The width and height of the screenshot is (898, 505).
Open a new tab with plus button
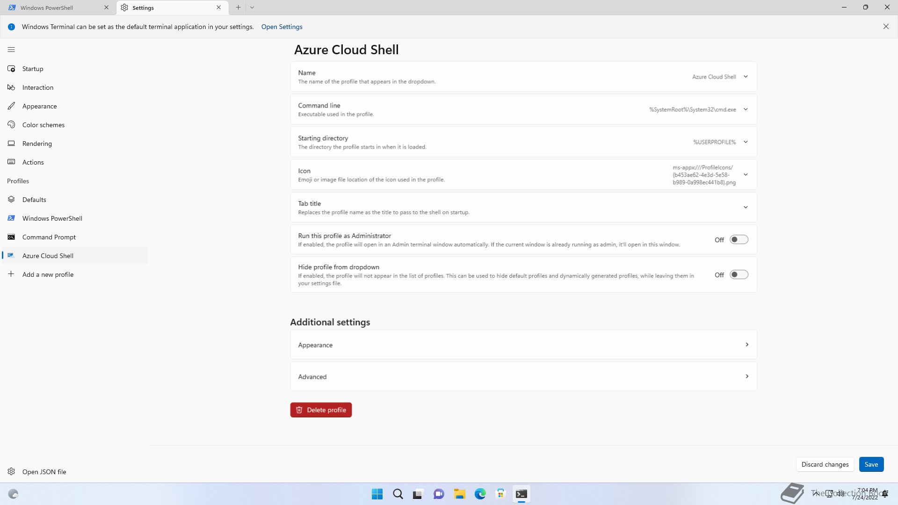238,7
